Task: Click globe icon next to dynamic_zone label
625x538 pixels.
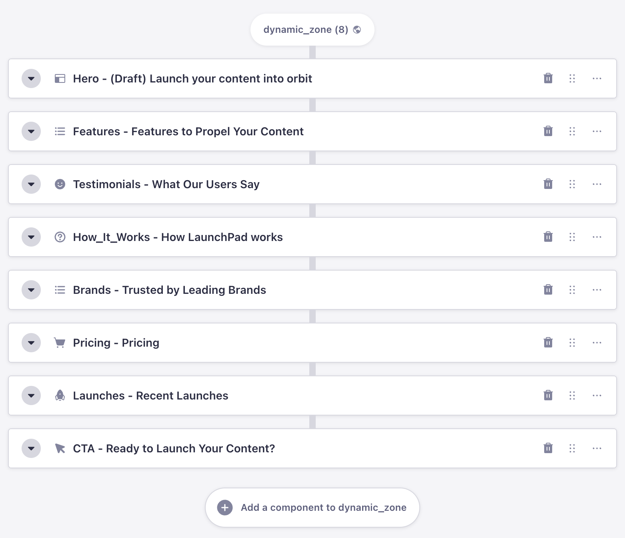Action: tap(357, 30)
